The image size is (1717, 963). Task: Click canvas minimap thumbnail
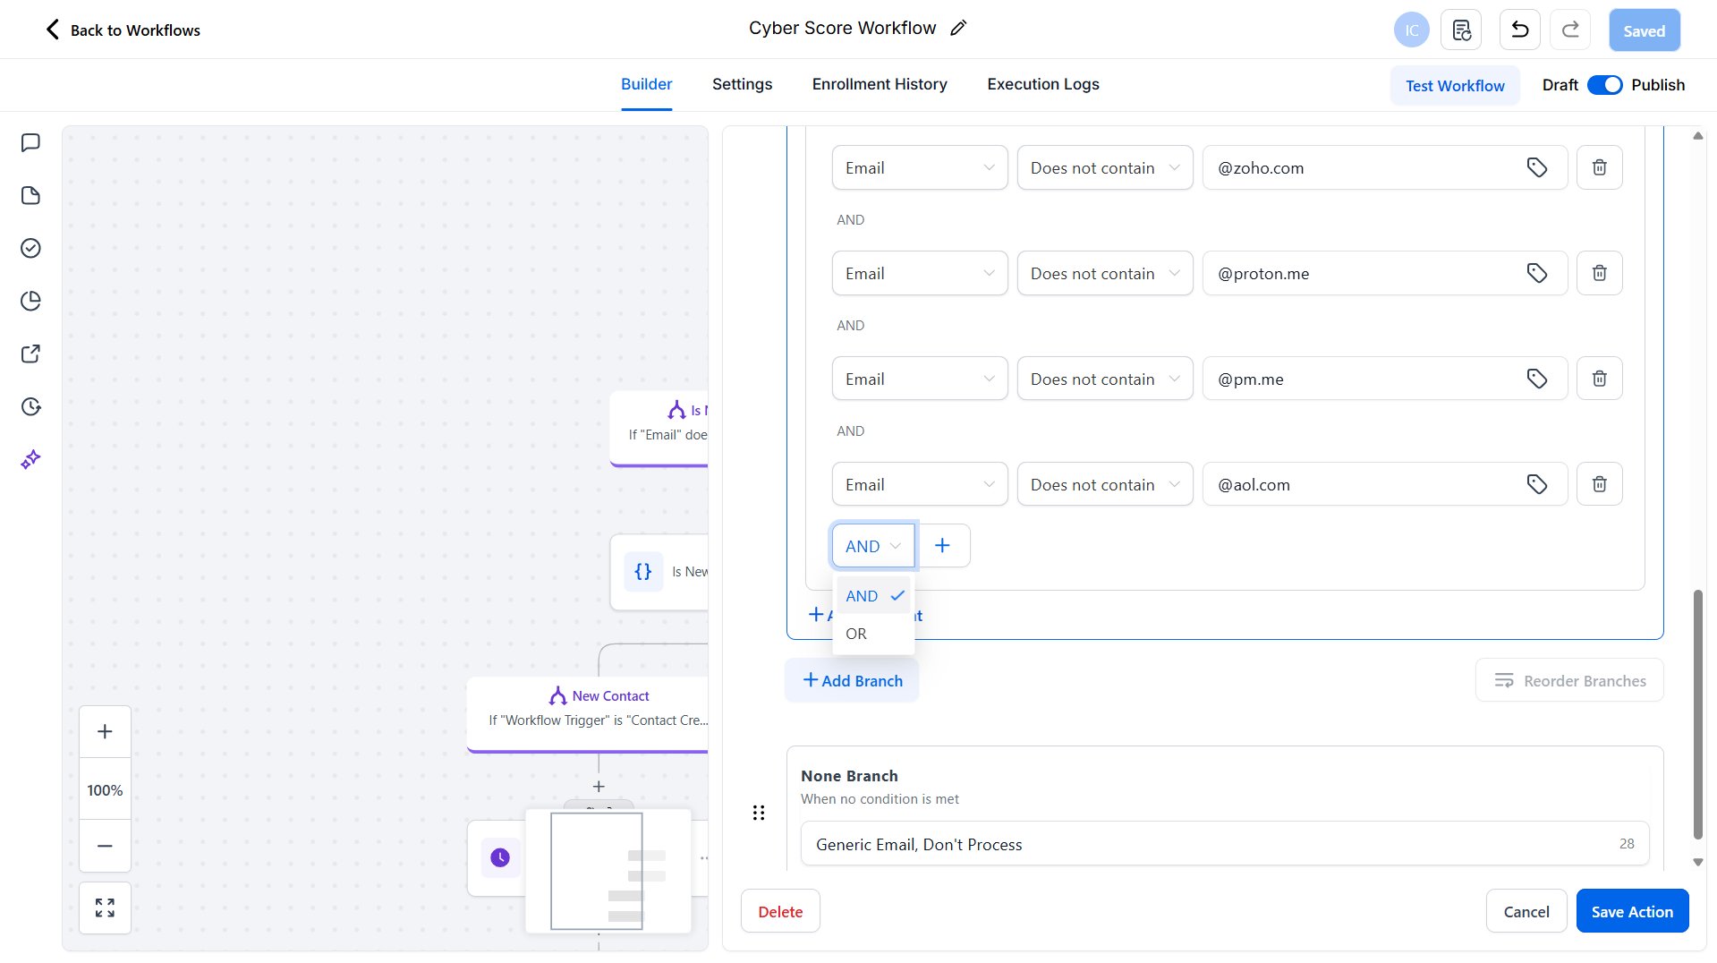(x=608, y=871)
